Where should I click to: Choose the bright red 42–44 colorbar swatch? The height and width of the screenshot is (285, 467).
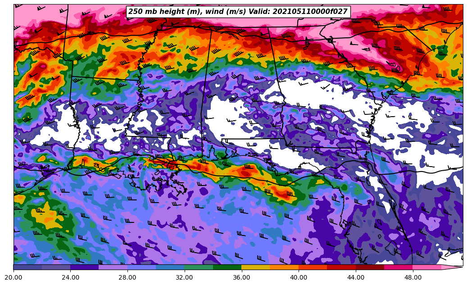(341, 267)
